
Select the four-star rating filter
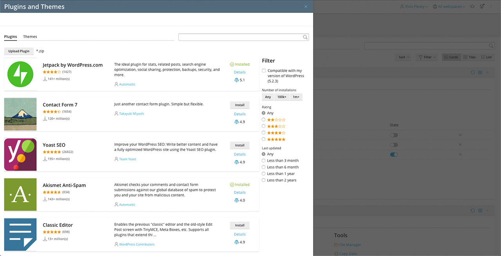coord(263,133)
